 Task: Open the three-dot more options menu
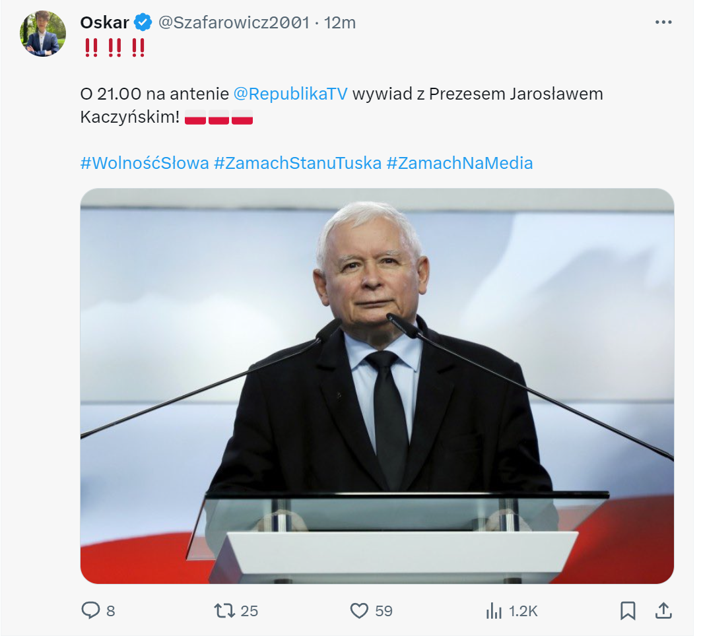(x=663, y=22)
